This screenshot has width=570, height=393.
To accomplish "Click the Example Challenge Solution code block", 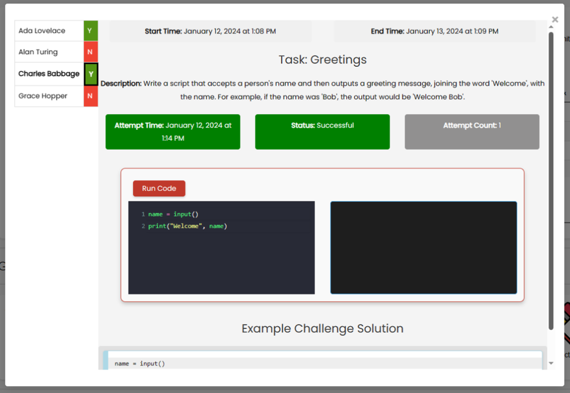I will [323, 361].
